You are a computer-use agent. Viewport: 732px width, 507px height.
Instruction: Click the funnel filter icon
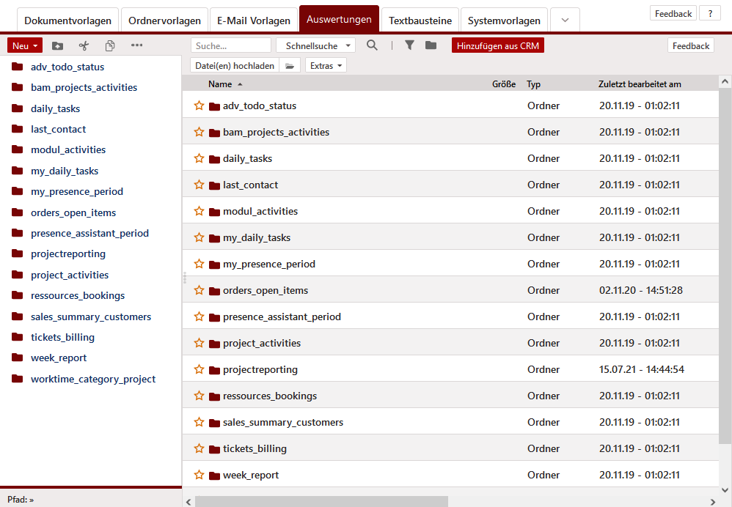(x=409, y=45)
